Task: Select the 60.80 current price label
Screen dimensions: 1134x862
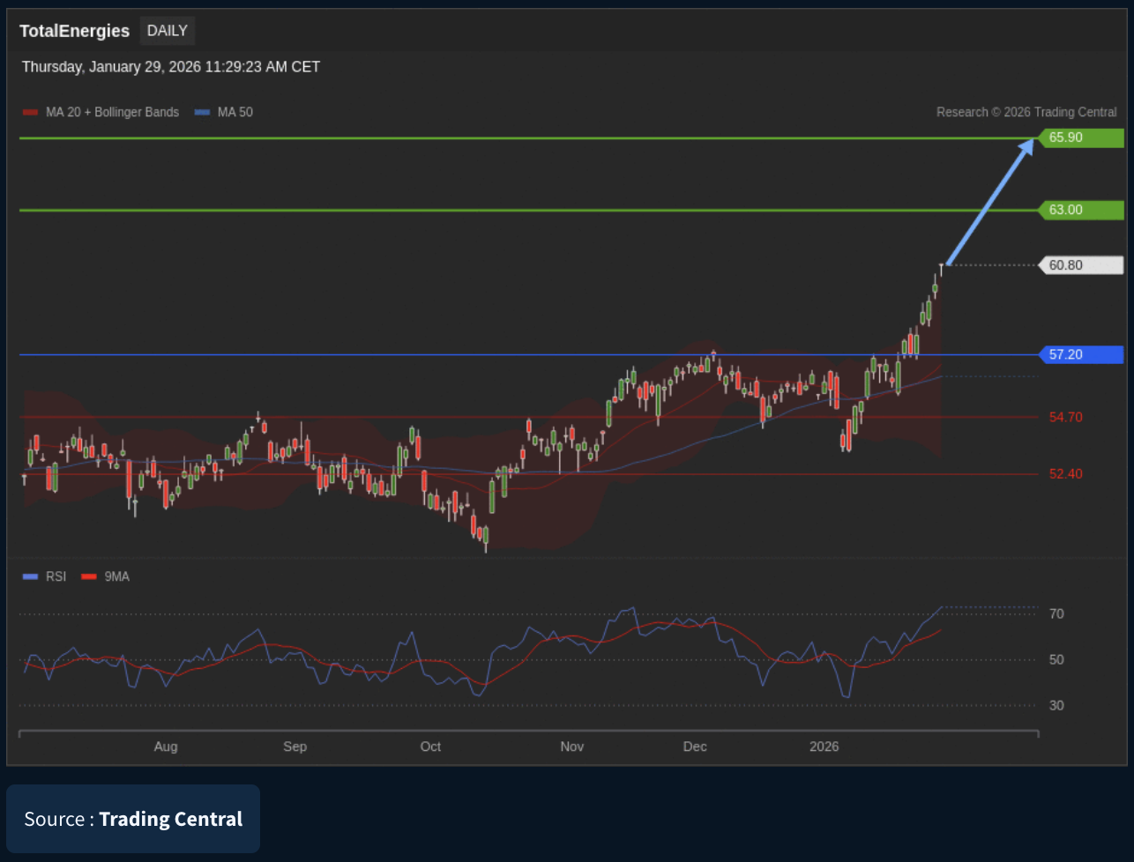Action: [x=1081, y=265]
